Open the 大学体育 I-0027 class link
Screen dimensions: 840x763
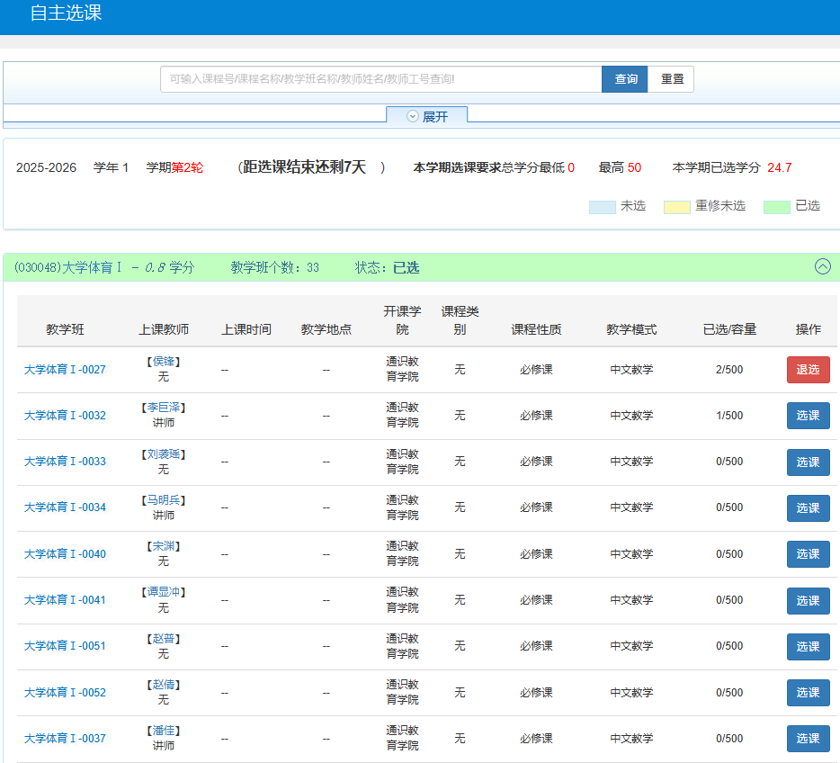pyautogui.click(x=65, y=370)
